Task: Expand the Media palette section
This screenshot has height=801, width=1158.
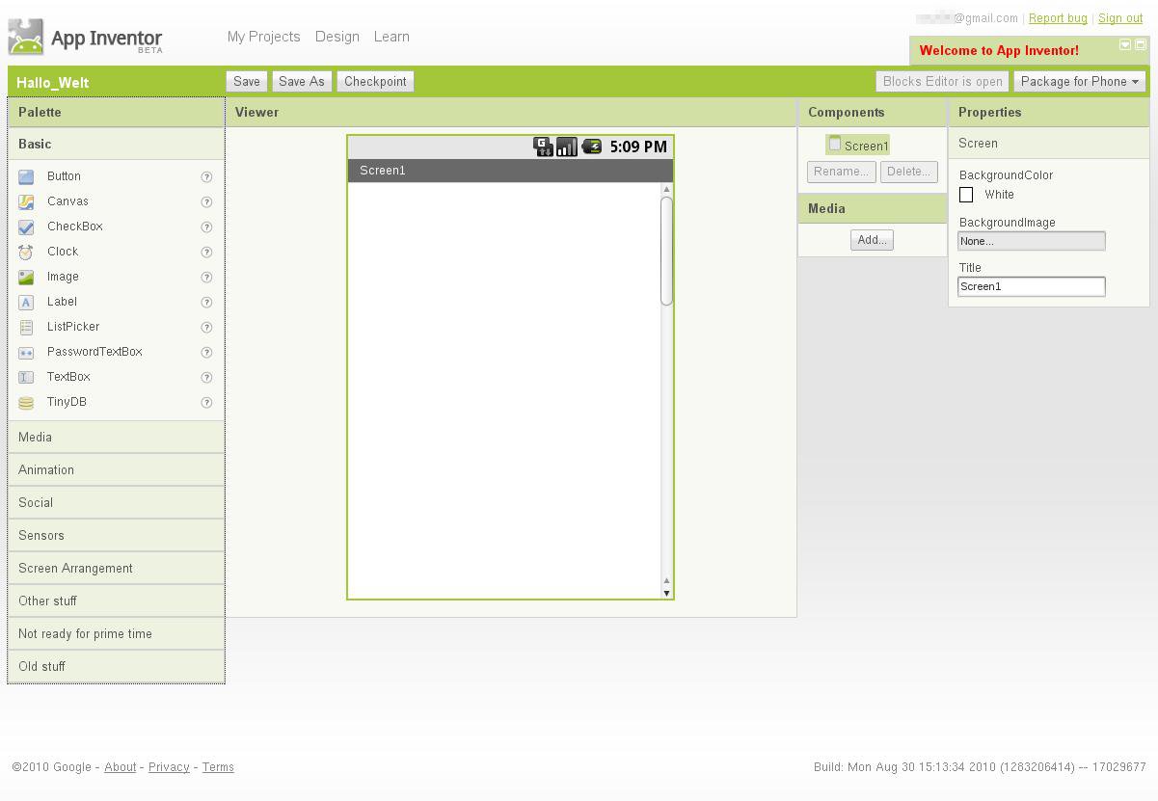Action: click(116, 438)
